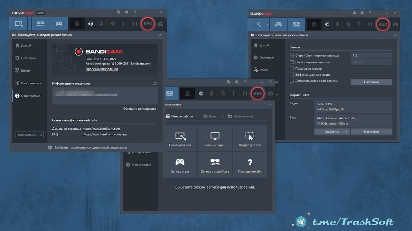This screenshot has height=231, width=412.
Task: Select Полный экран recording tile
Action: click(x=215, y=138)
